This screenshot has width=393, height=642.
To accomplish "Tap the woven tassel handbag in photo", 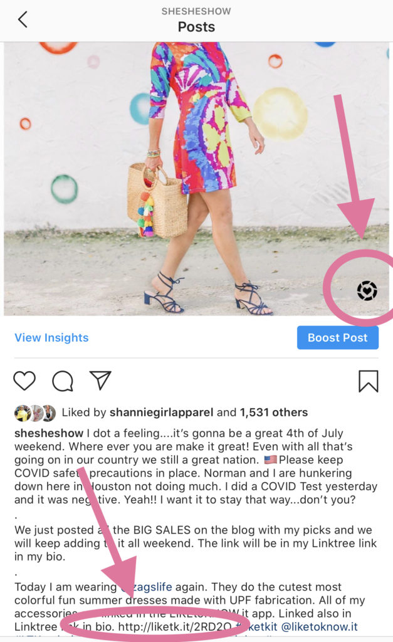I will (156, 201).
